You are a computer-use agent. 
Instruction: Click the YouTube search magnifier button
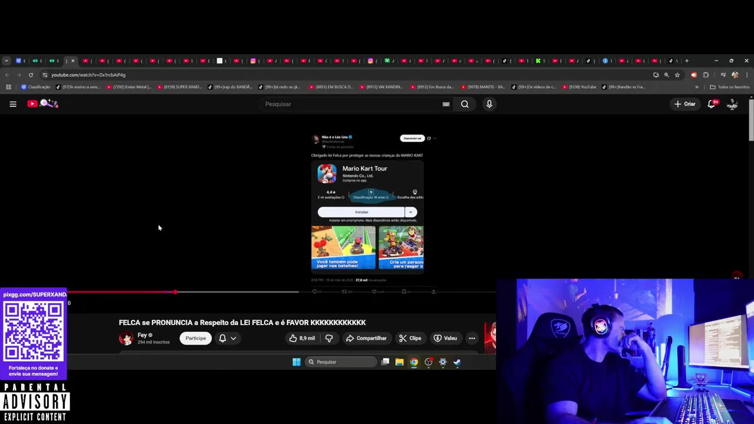(x=465, y=104)
